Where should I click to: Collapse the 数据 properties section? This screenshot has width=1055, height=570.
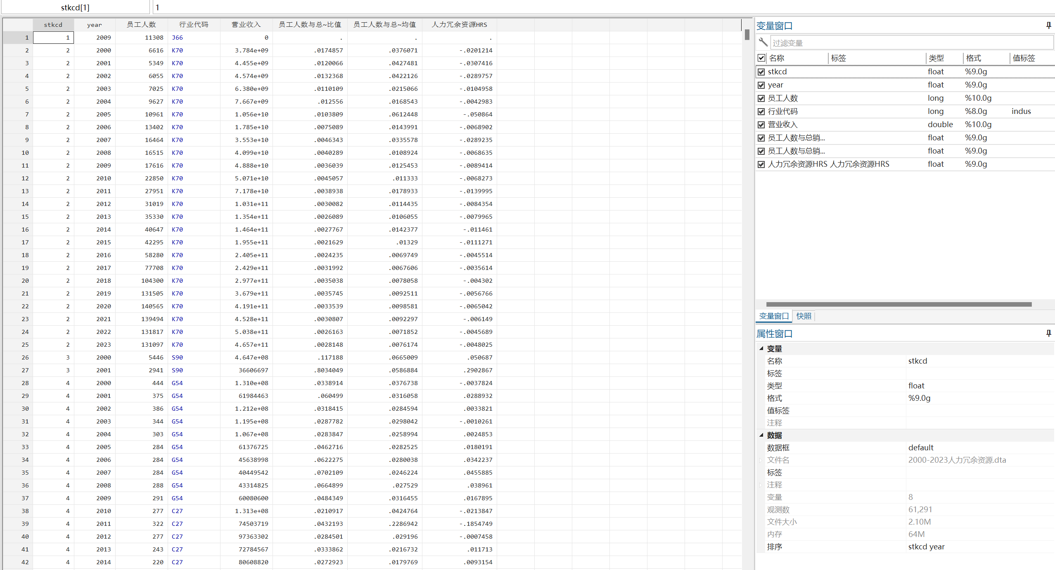point(761,435)
